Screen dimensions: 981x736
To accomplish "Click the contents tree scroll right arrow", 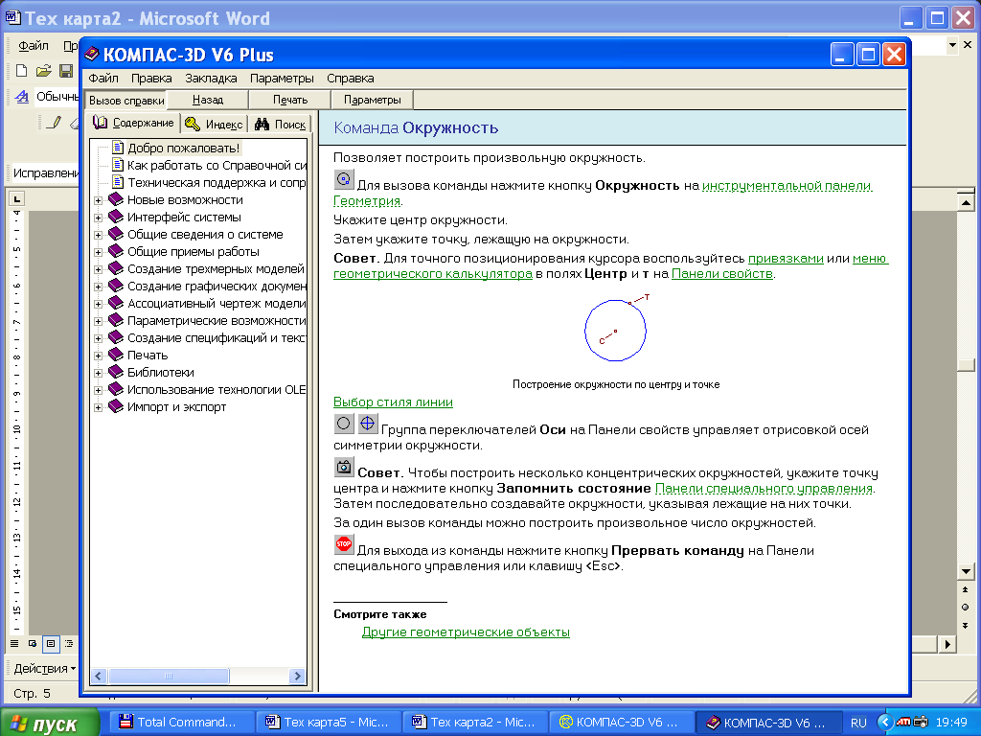I will (x=297, y=676).
